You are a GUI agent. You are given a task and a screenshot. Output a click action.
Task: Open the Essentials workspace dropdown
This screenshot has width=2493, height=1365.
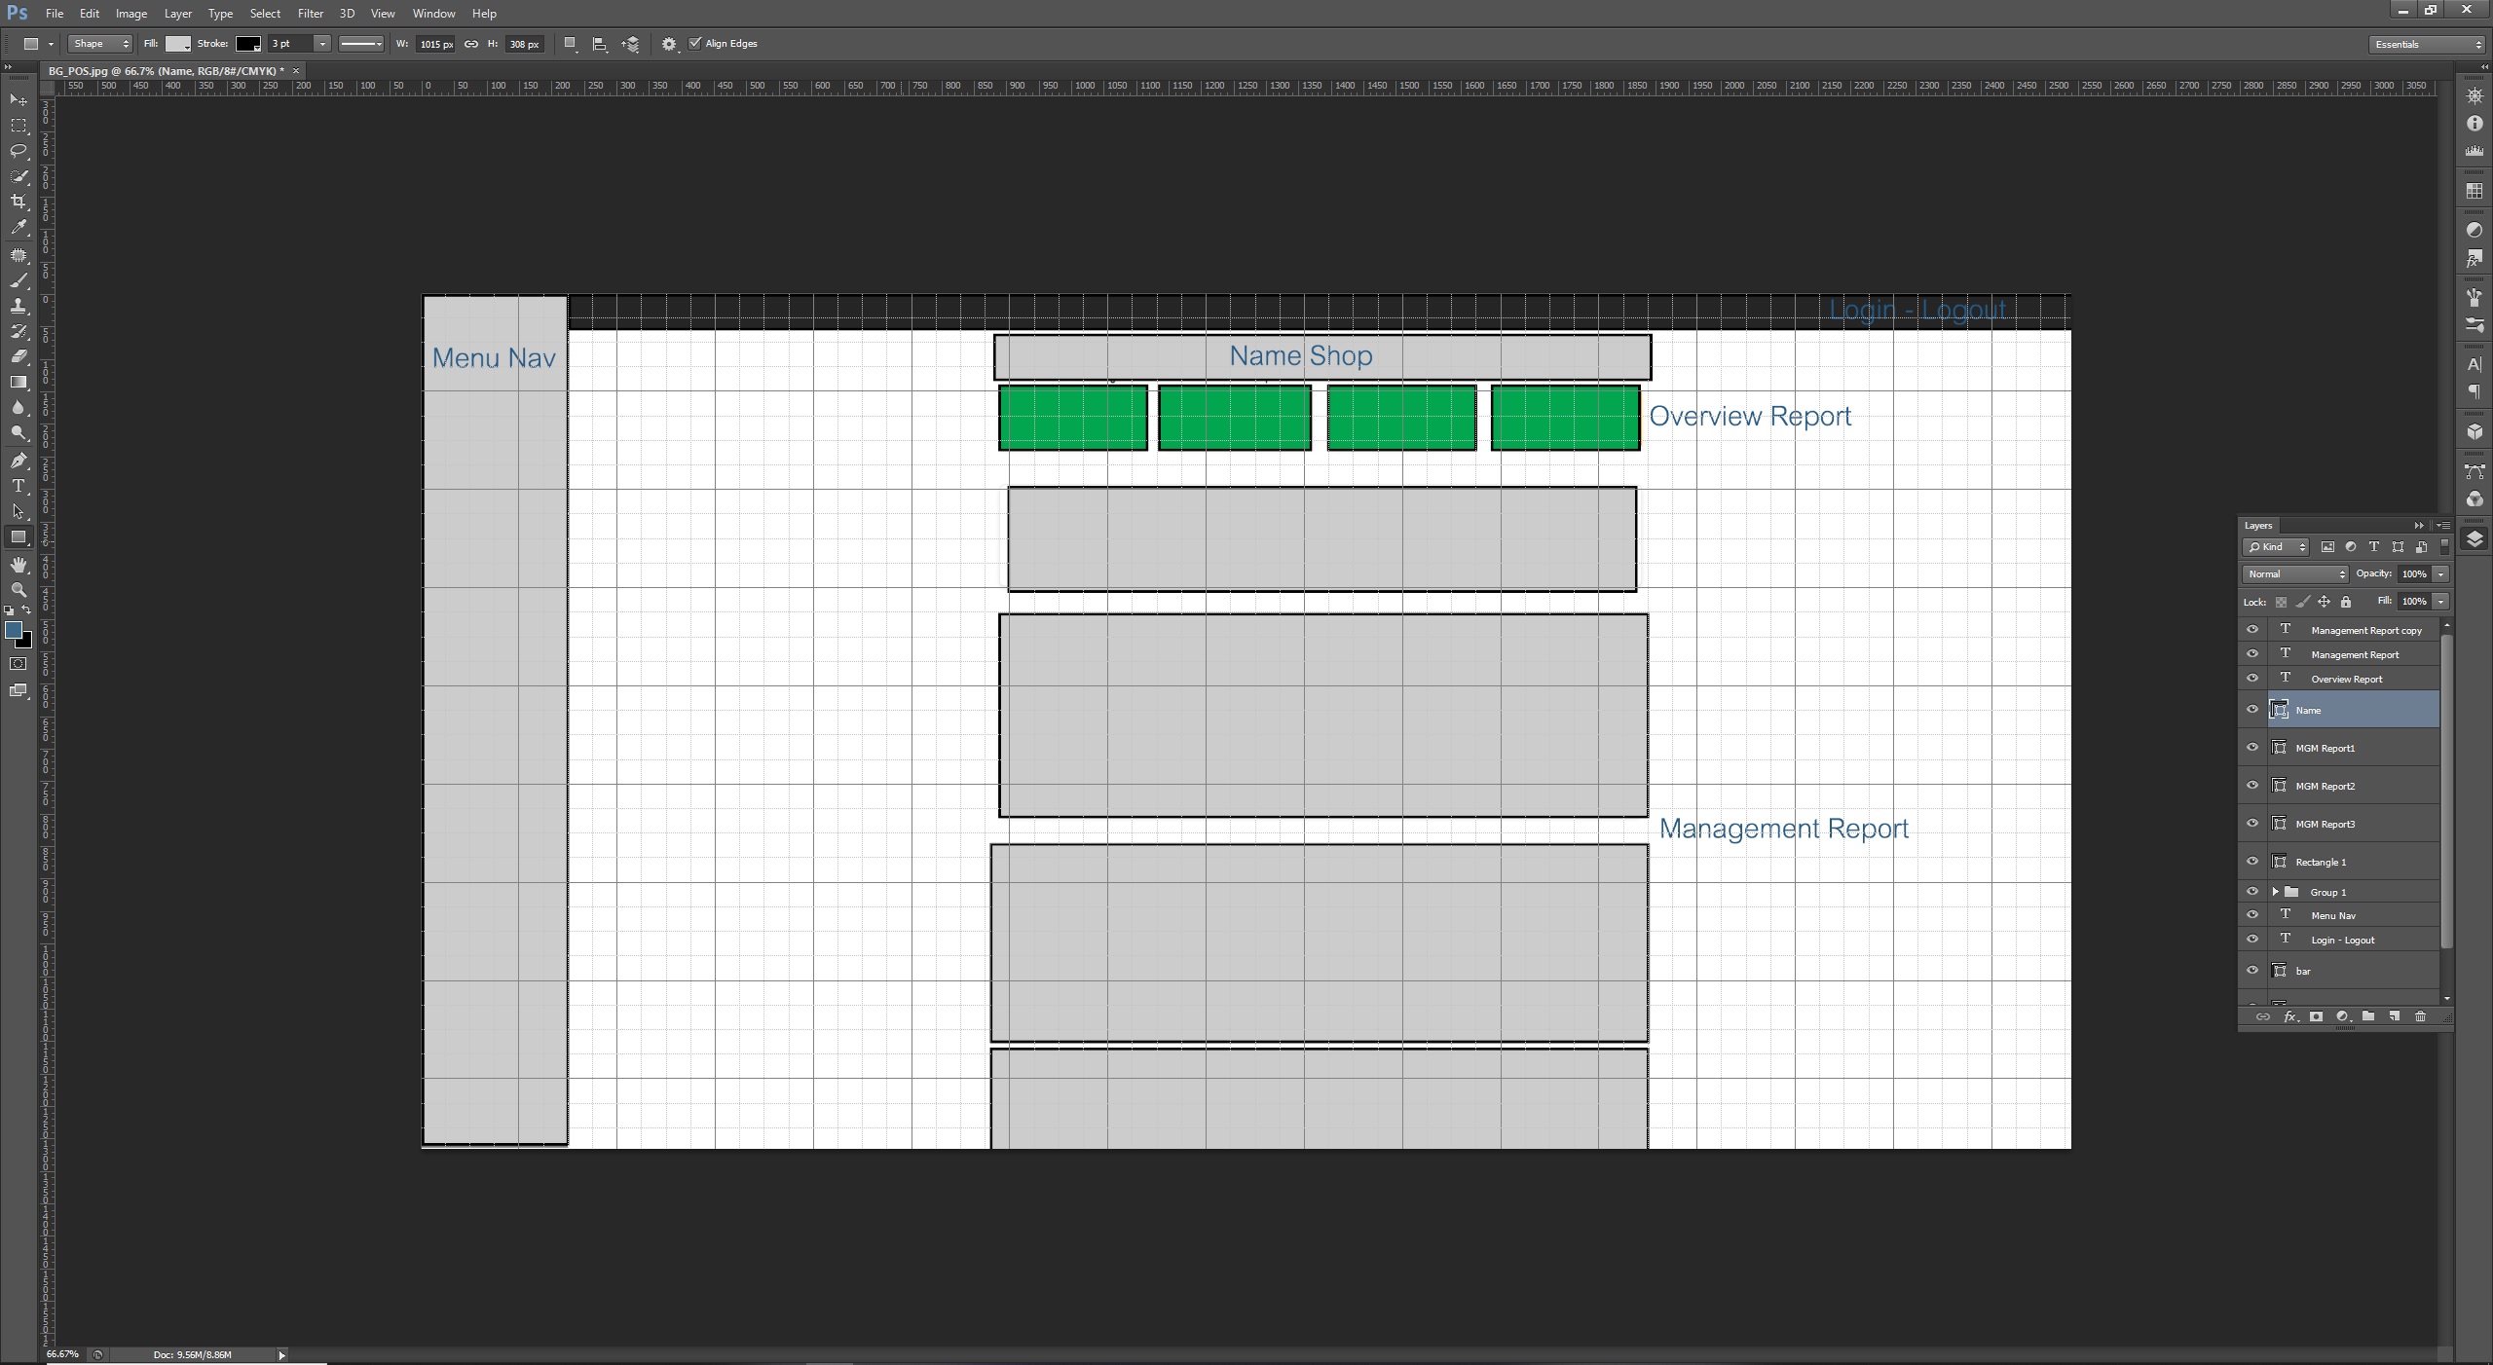tap(2427, 44)
